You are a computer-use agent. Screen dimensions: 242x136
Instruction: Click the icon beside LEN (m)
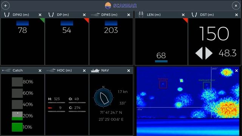pyautogui.click(x=141, y=14)
